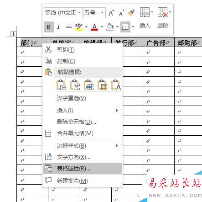Click the paragraph alignment icon
Viewport: 202px width, 202px height.
69,27
